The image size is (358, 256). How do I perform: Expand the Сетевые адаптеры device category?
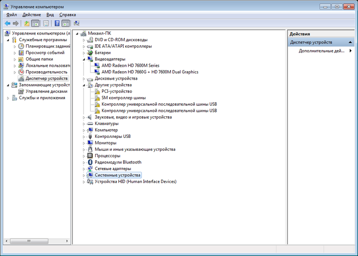point(84,169)
